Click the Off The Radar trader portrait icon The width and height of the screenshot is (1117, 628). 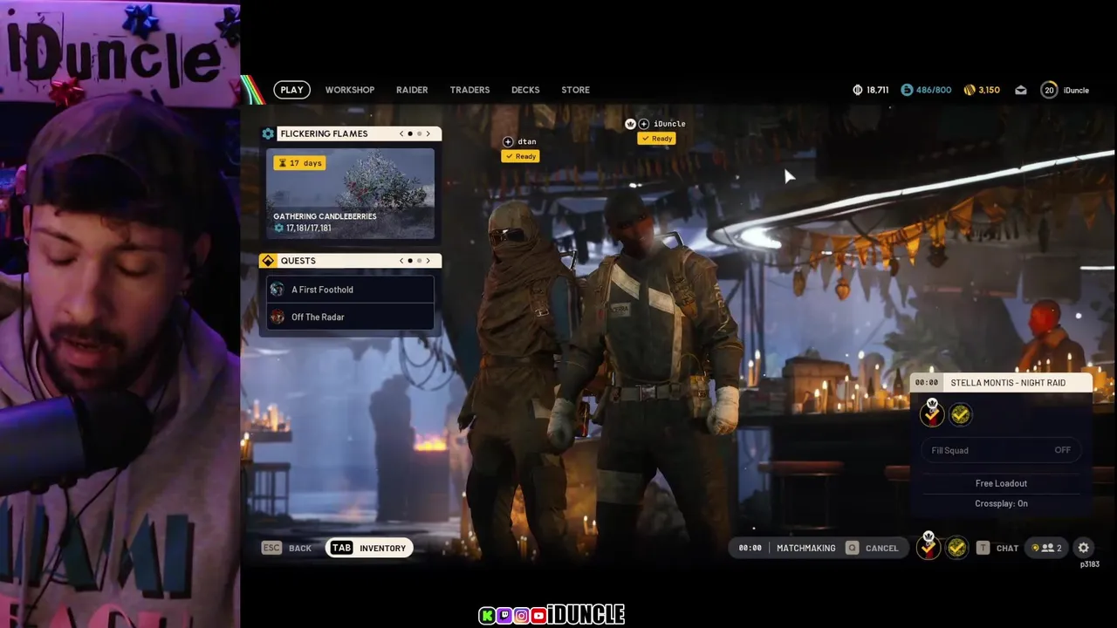tap(278, 317)
